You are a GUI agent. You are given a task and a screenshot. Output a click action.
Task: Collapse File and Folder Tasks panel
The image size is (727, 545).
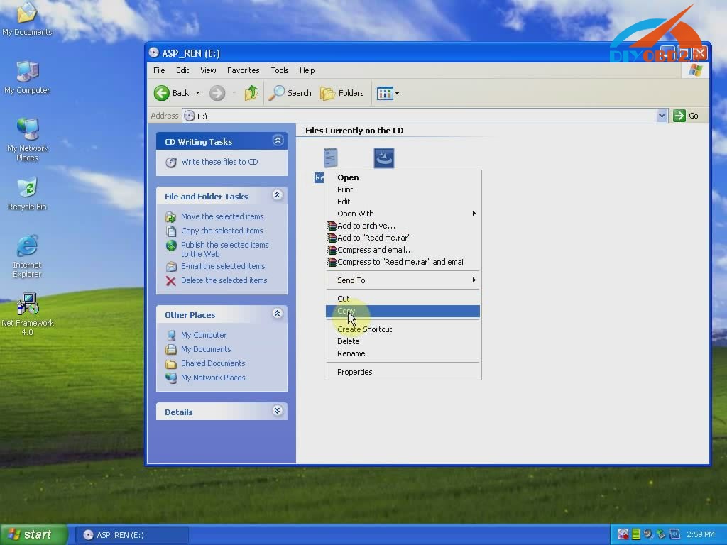278,195
